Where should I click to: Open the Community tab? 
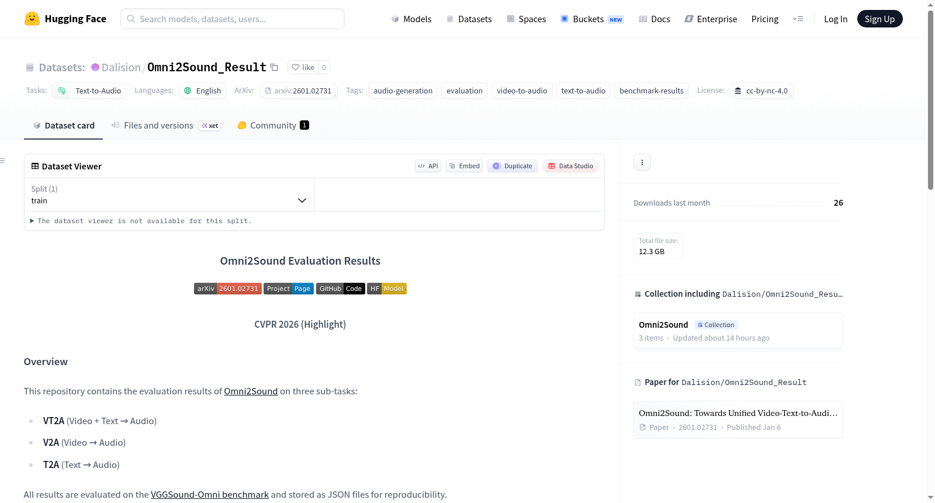[x=273, y=126]
